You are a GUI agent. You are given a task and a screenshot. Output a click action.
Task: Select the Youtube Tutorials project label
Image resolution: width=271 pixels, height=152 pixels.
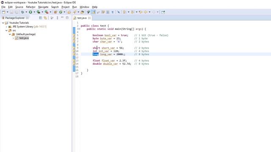tap(19, 23)
